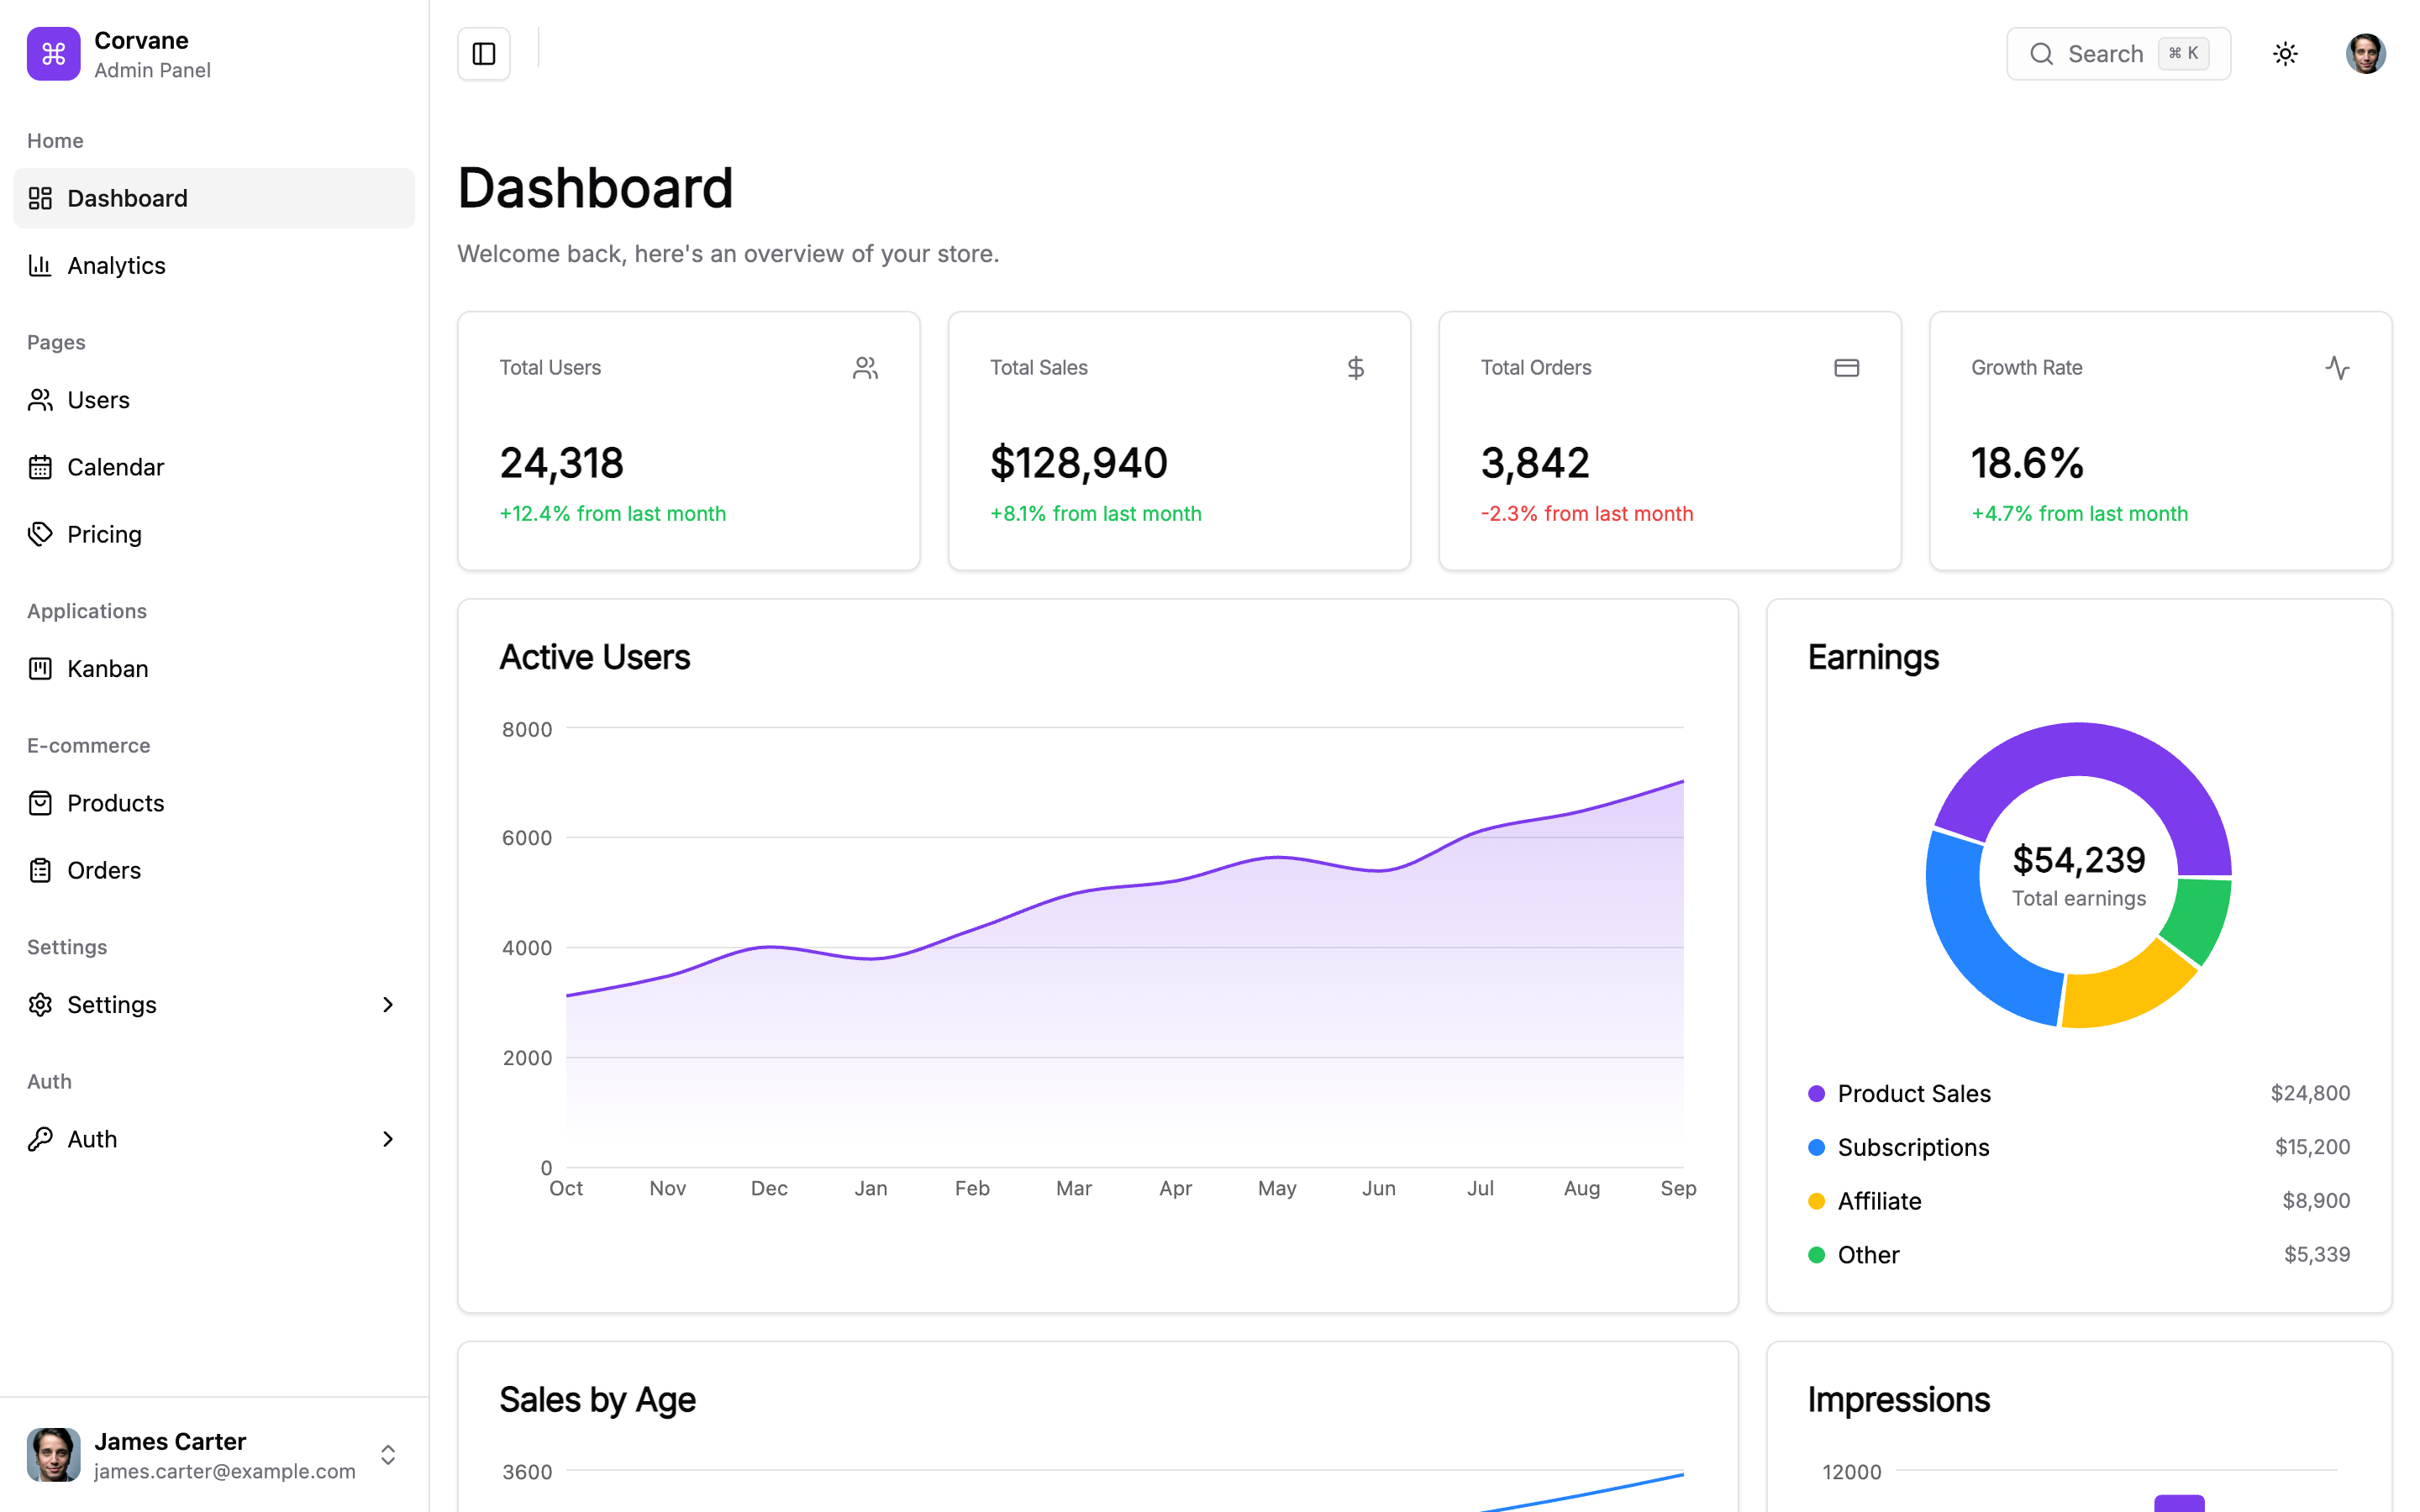Click the Analytics bar chart icon

pos(40,265)
